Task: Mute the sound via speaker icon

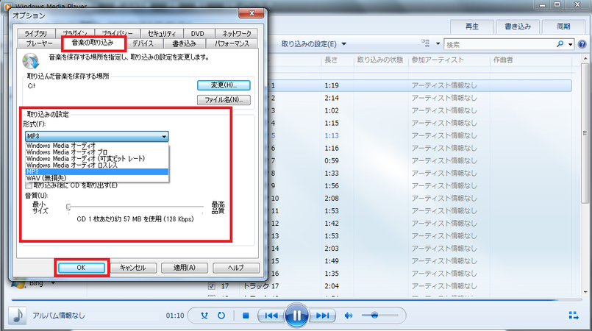Action: (348, 315)
